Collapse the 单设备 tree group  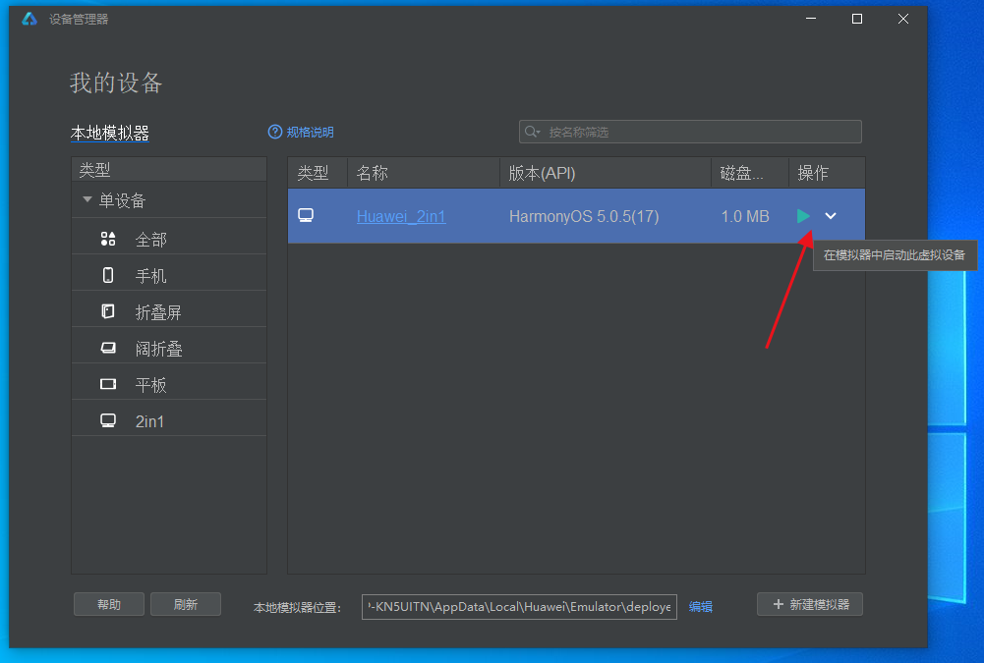coord(87,200)
